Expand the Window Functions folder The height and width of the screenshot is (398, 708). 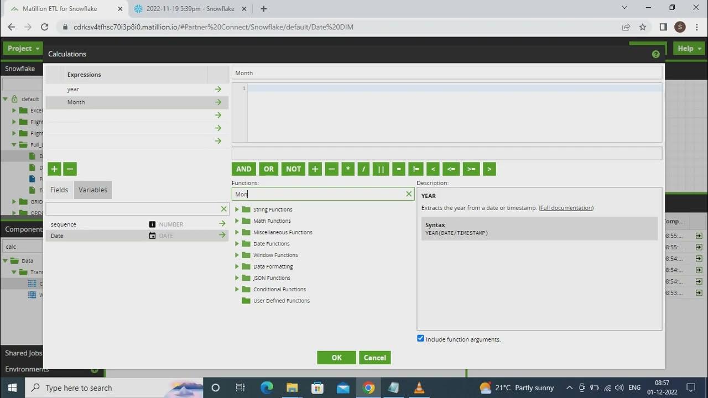tap(237, 255)
